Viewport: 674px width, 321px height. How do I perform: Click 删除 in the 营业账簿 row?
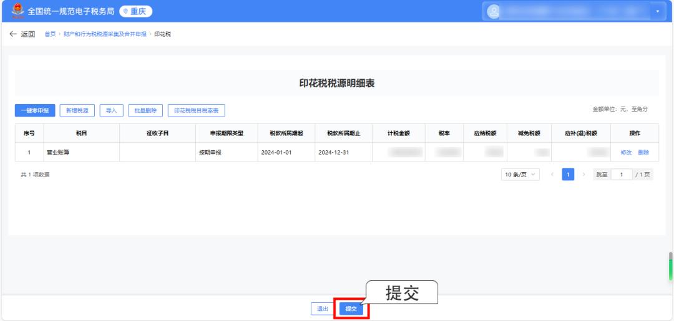click(643, 152)
